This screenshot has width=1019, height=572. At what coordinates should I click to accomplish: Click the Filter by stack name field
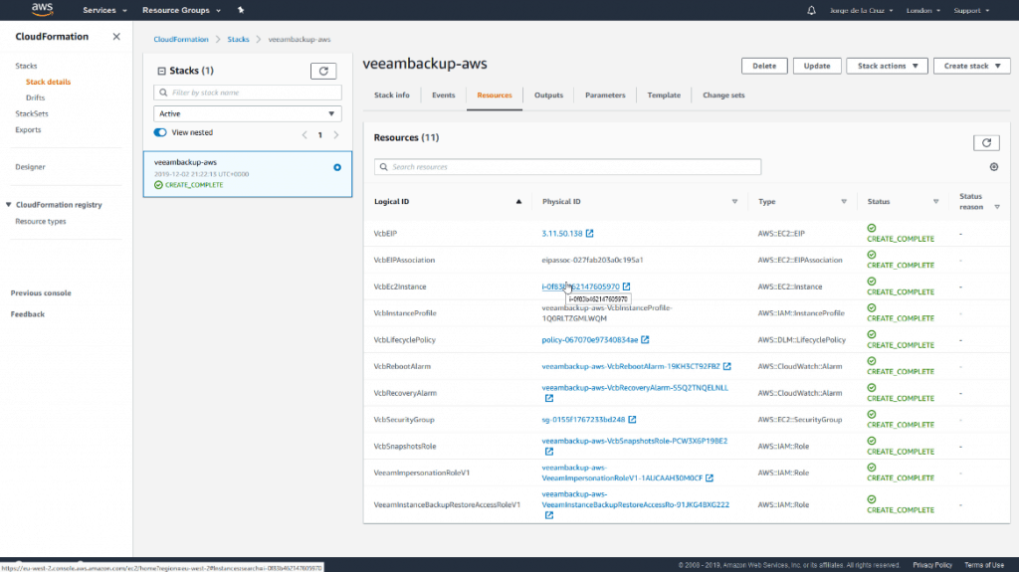coord(248,93)
